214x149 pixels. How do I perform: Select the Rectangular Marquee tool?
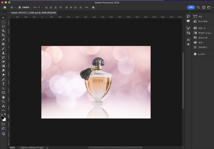pyautogui.click(x=3, y=22)
